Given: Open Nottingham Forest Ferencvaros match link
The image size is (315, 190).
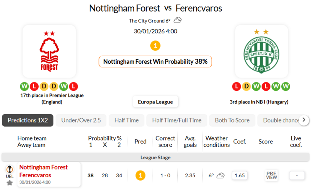Looking at the screenshot, I should [x=43, y=171].
